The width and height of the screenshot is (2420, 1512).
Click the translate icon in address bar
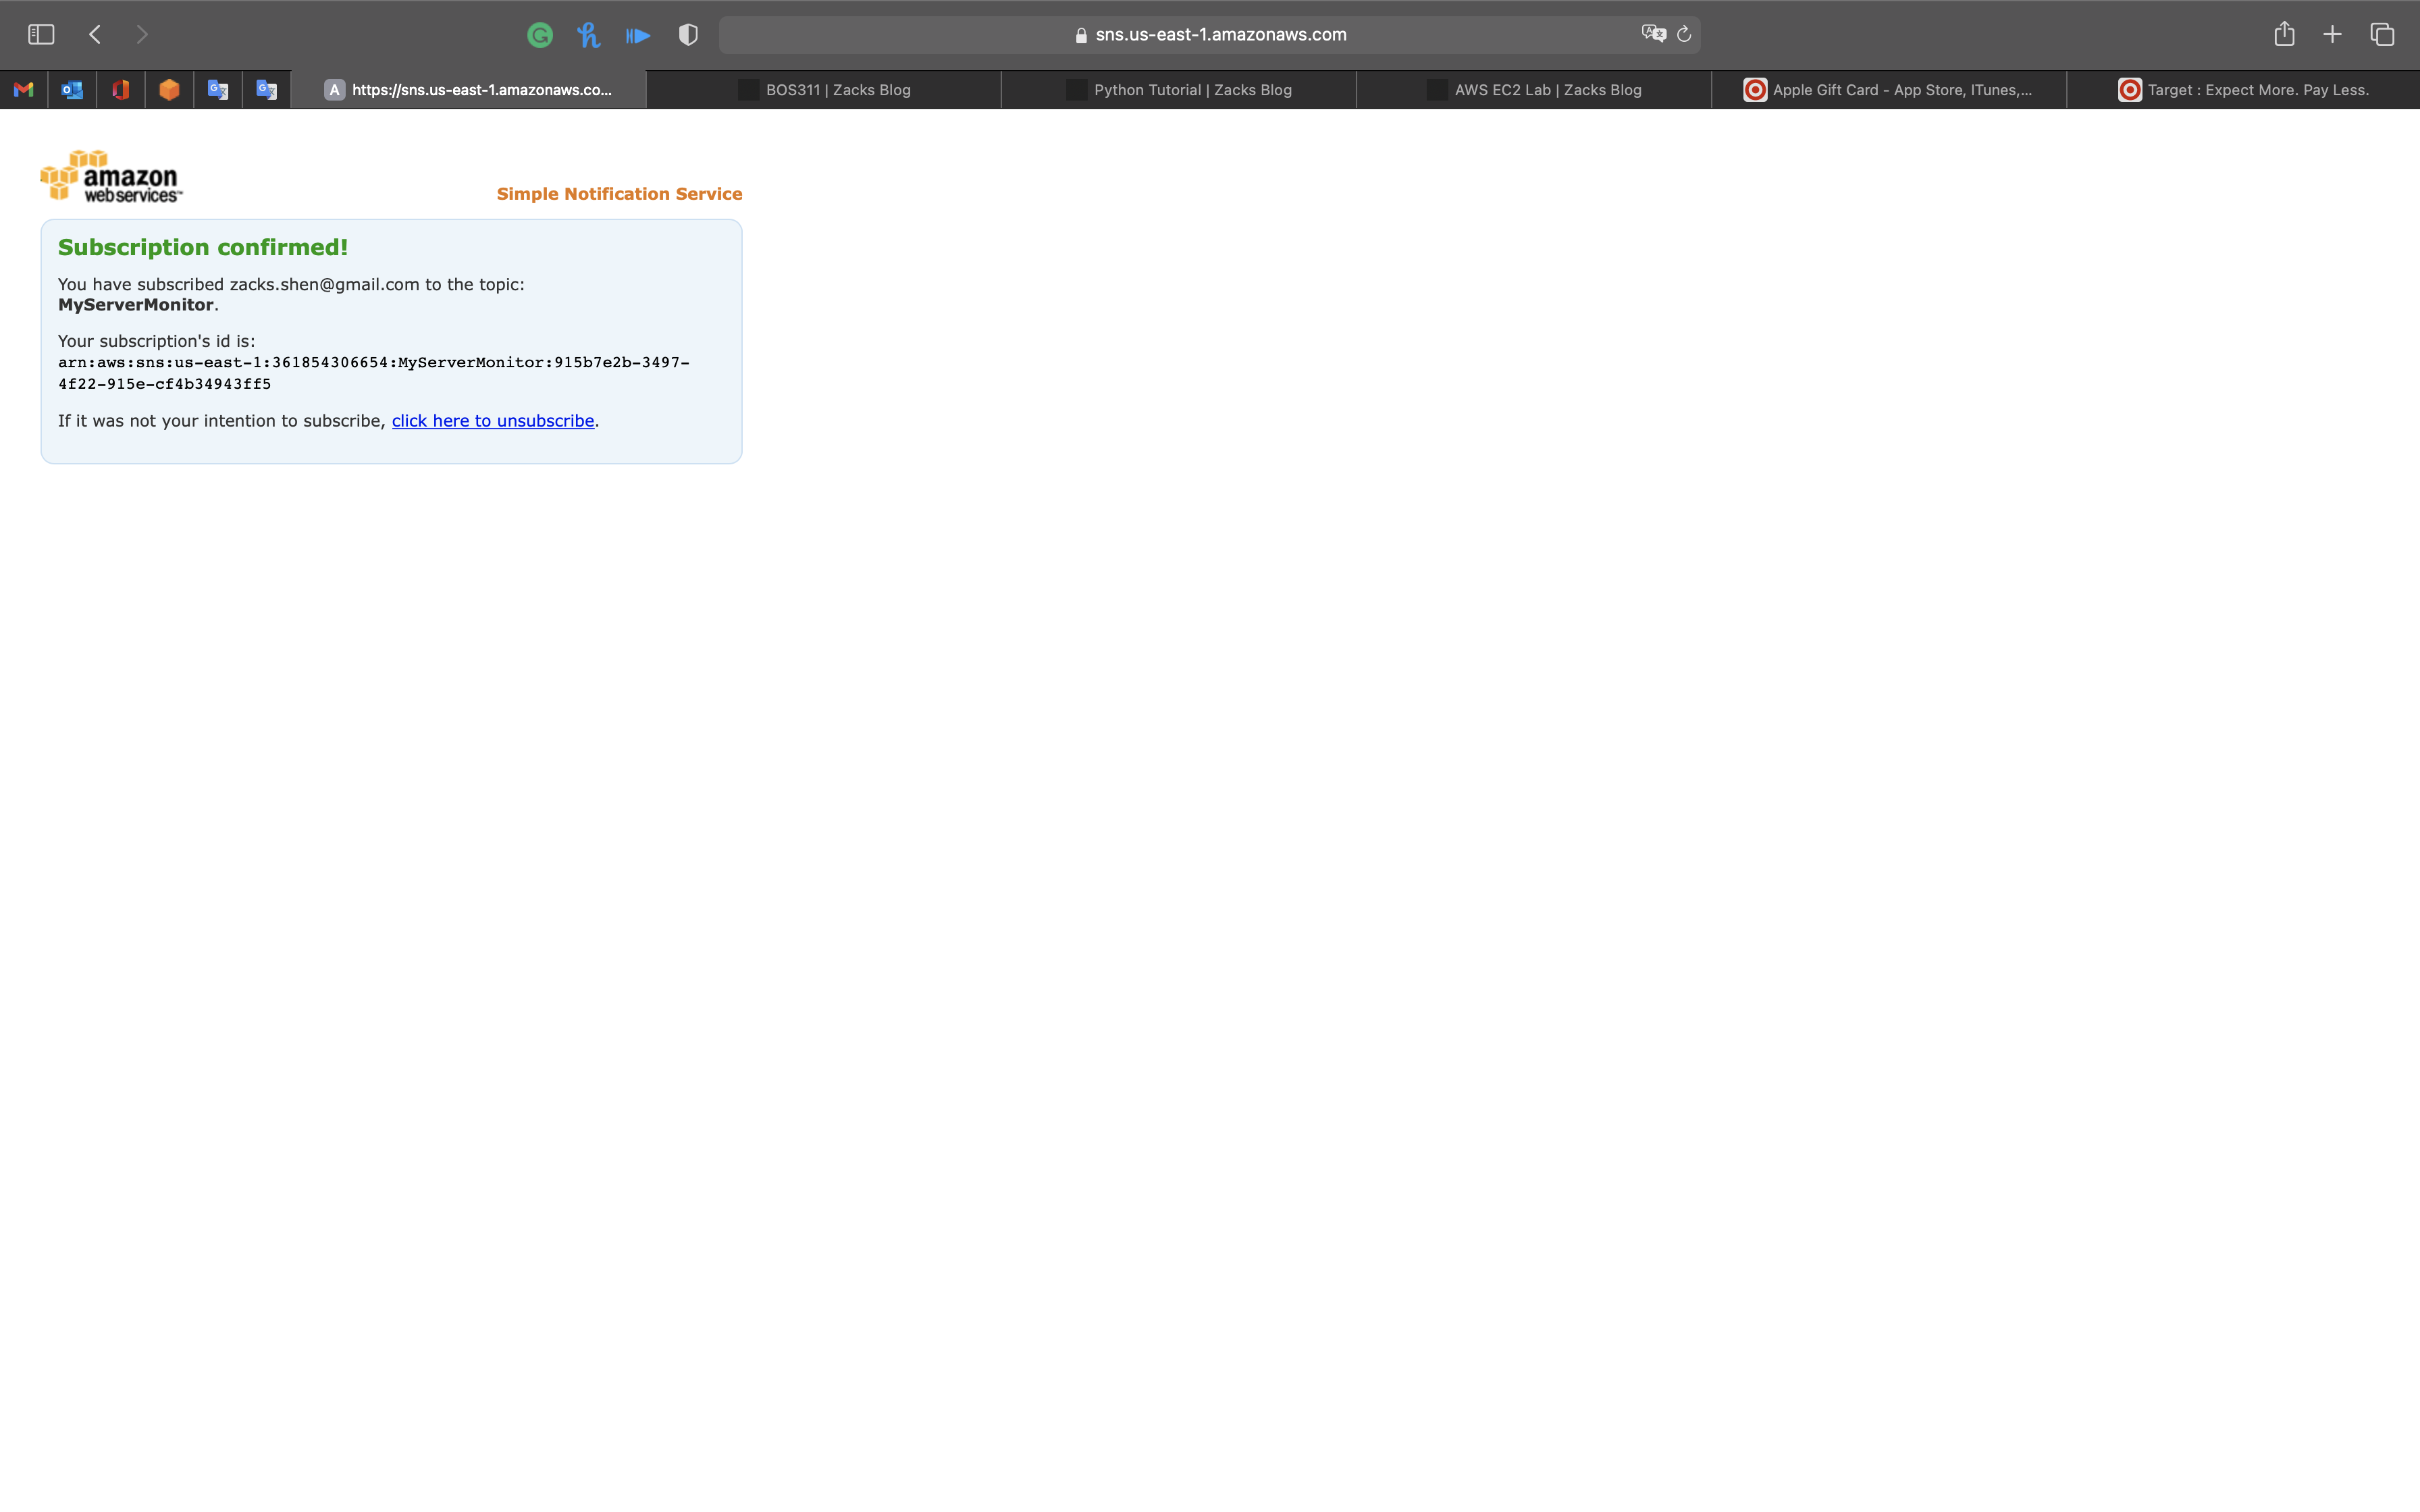[1653, 34]
